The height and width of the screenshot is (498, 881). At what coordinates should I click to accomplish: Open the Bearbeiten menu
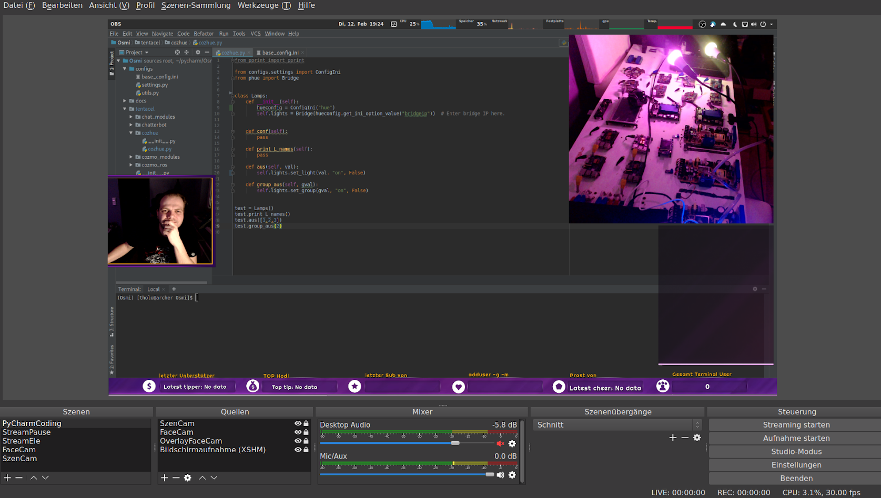point(62,5)
